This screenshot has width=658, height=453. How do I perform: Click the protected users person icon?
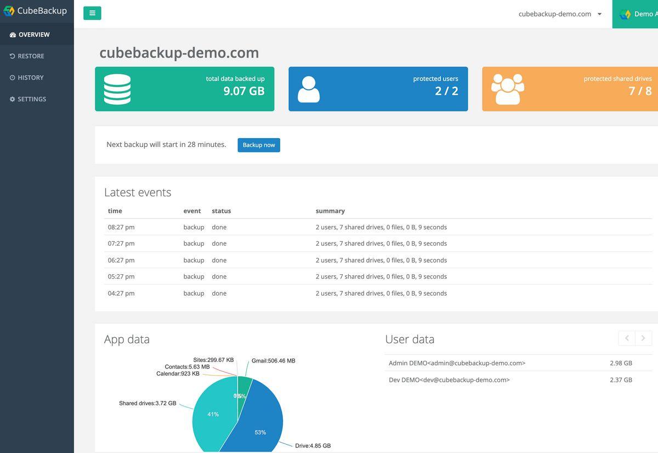[x=309, y=89]
